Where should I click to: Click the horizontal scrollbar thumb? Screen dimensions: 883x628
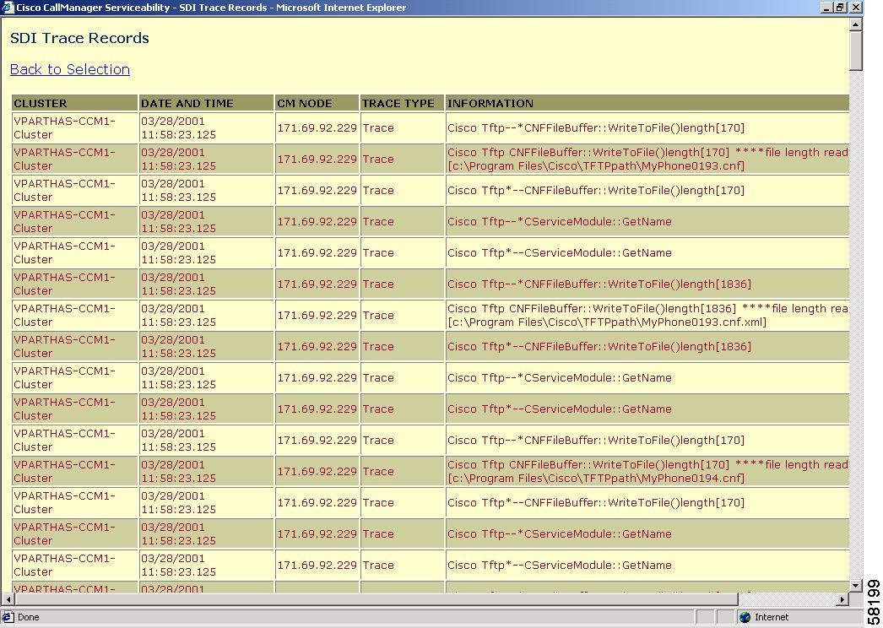pyautogui.click(x=376, y=599)
